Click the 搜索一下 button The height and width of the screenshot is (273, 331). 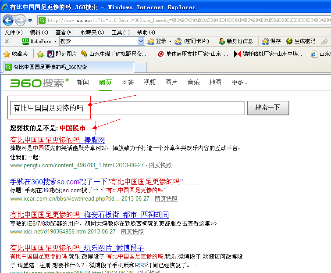point(268,108)
